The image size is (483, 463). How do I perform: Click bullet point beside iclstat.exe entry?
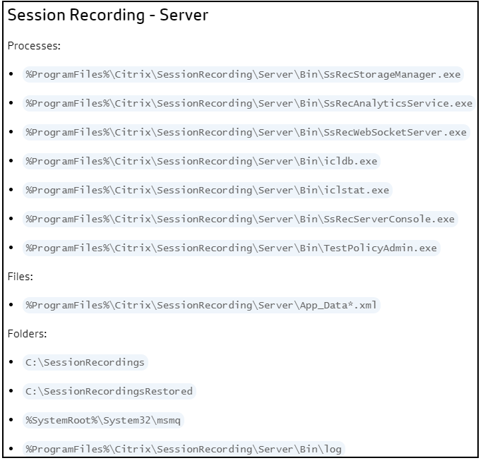[11, 190]
